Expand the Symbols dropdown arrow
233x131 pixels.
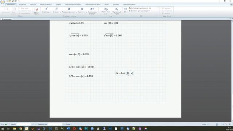point(60,13)
